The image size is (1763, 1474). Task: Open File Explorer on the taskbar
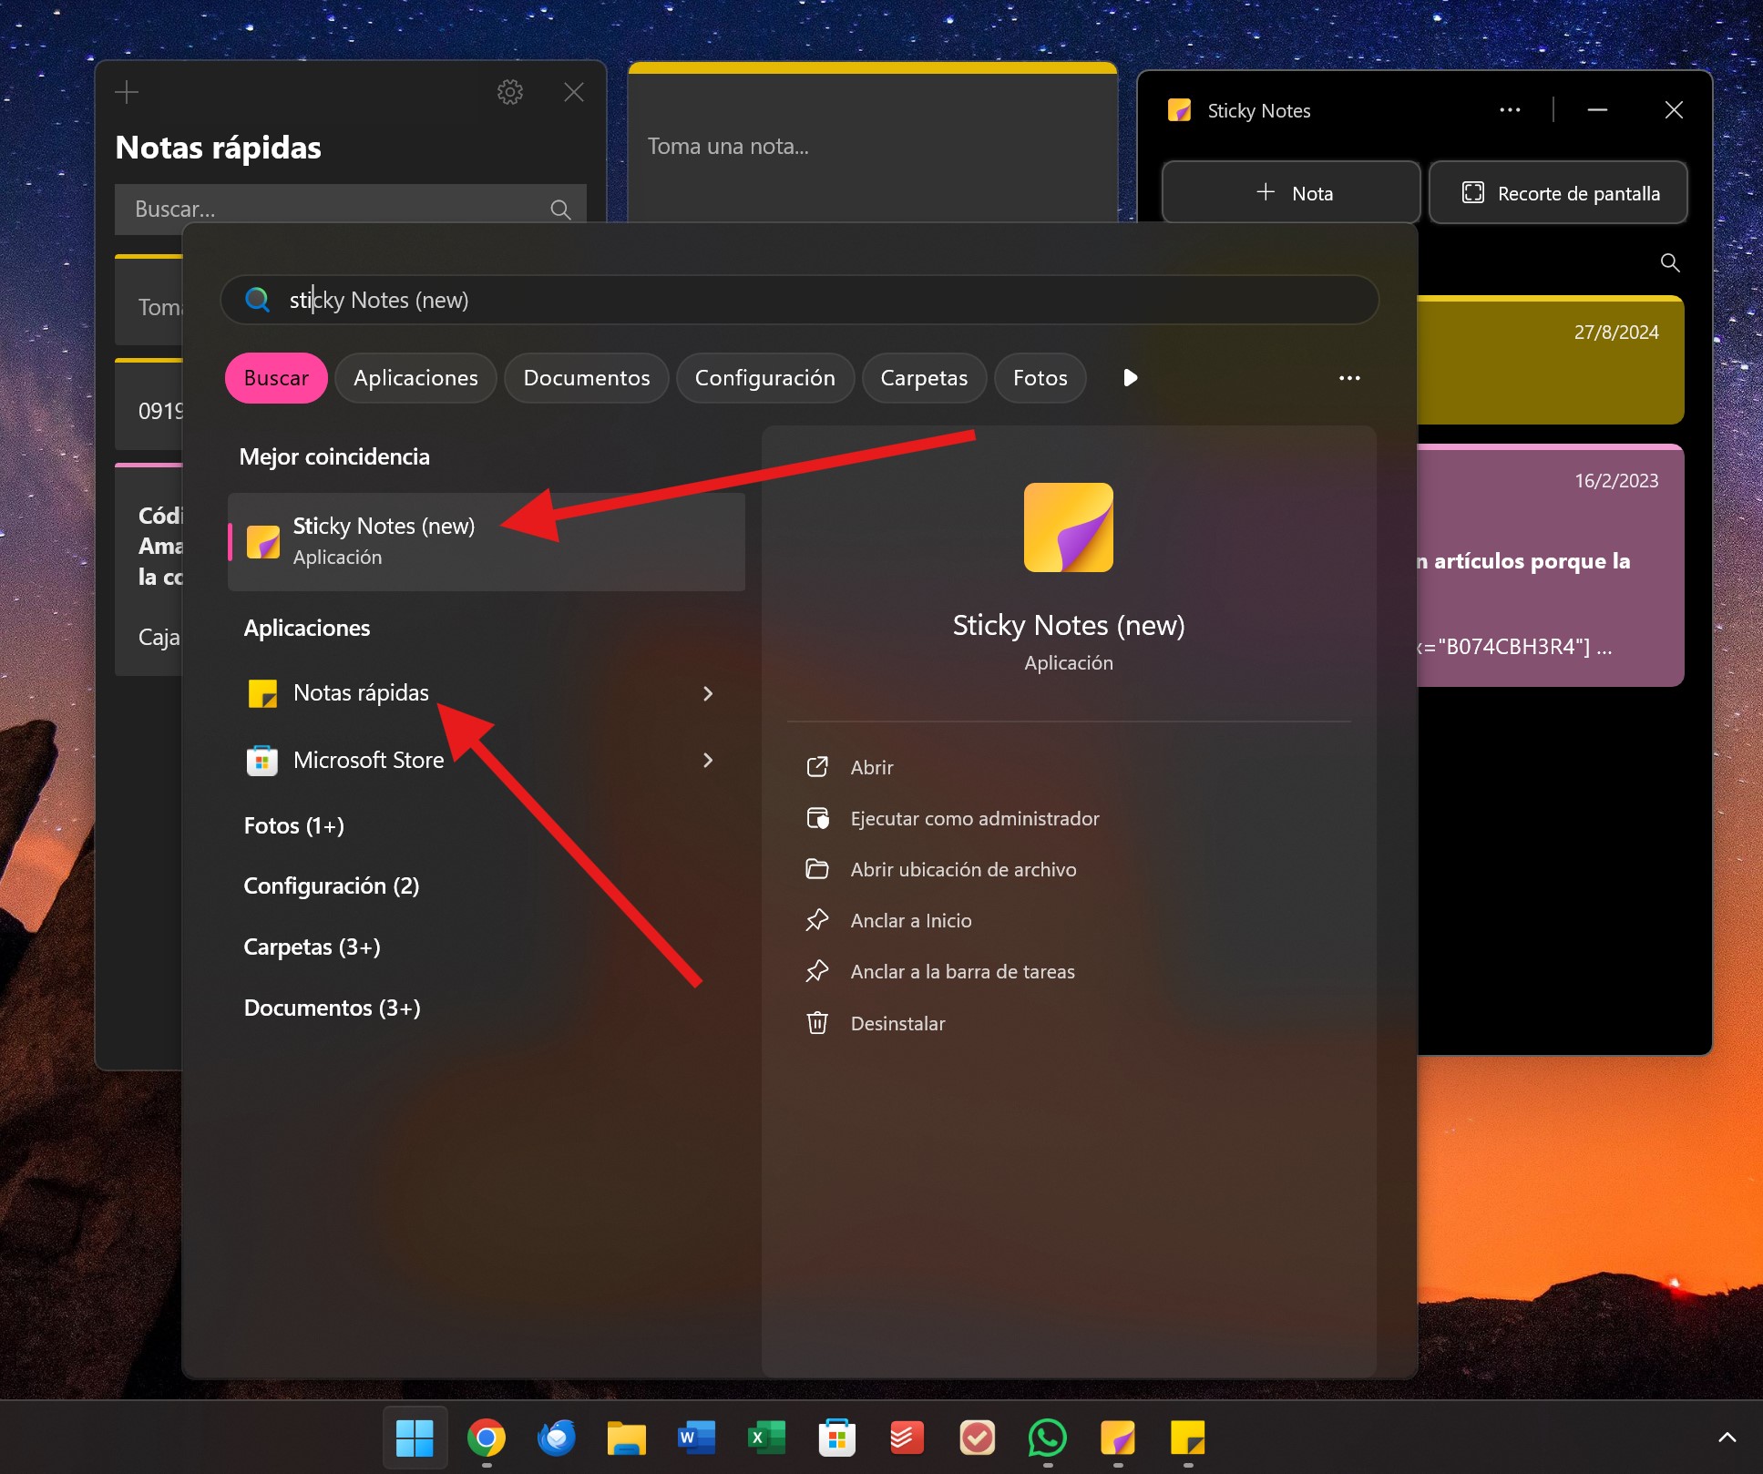click(x=627, y=1438)
